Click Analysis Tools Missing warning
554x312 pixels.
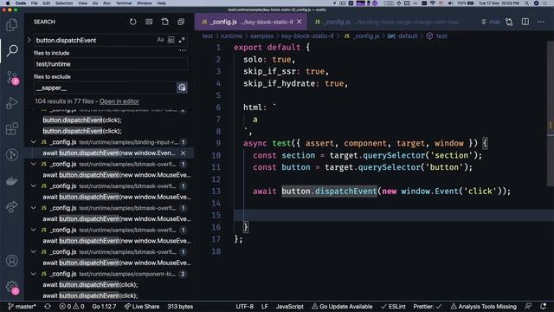tap(483, 306)
